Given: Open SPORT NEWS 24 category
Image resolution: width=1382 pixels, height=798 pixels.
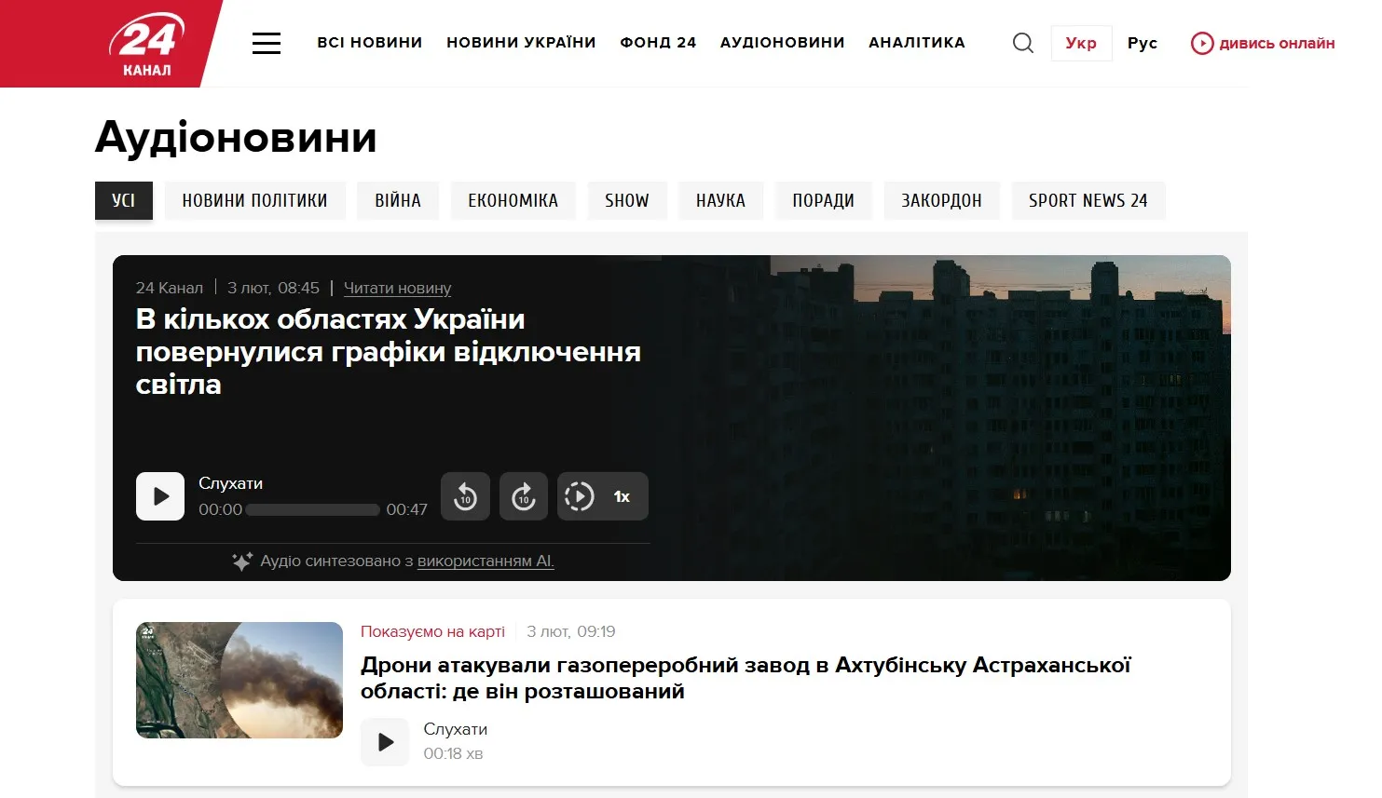Looking at the screenshot, I should coord(1088,200).
